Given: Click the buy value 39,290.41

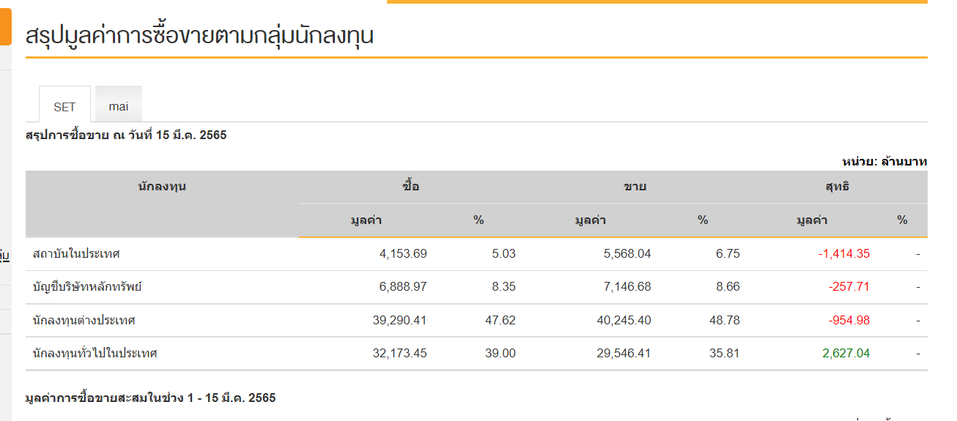Looking at the screenshot, I should click(399, 321).
